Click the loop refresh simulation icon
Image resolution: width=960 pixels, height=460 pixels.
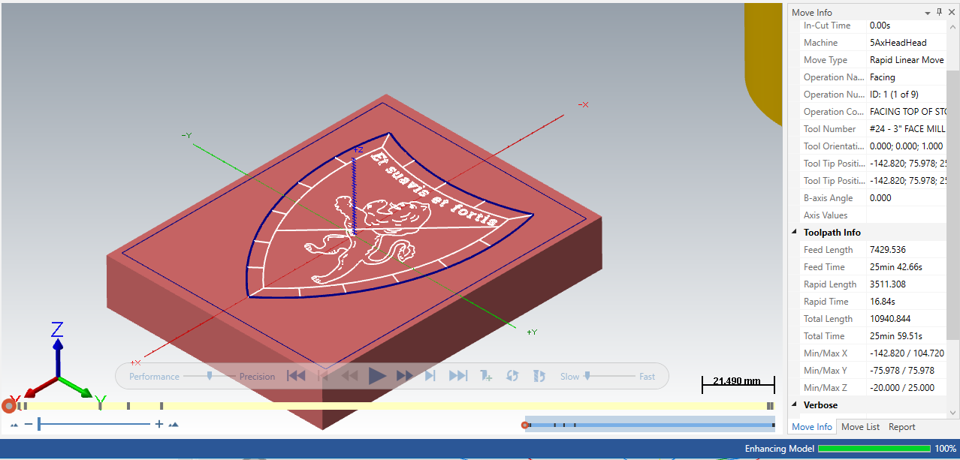pyautogui.click(x=512, y=376)
